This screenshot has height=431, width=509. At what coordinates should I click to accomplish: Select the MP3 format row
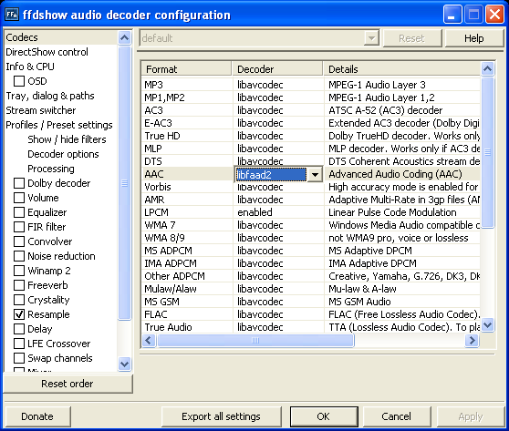tap(311, 85)
